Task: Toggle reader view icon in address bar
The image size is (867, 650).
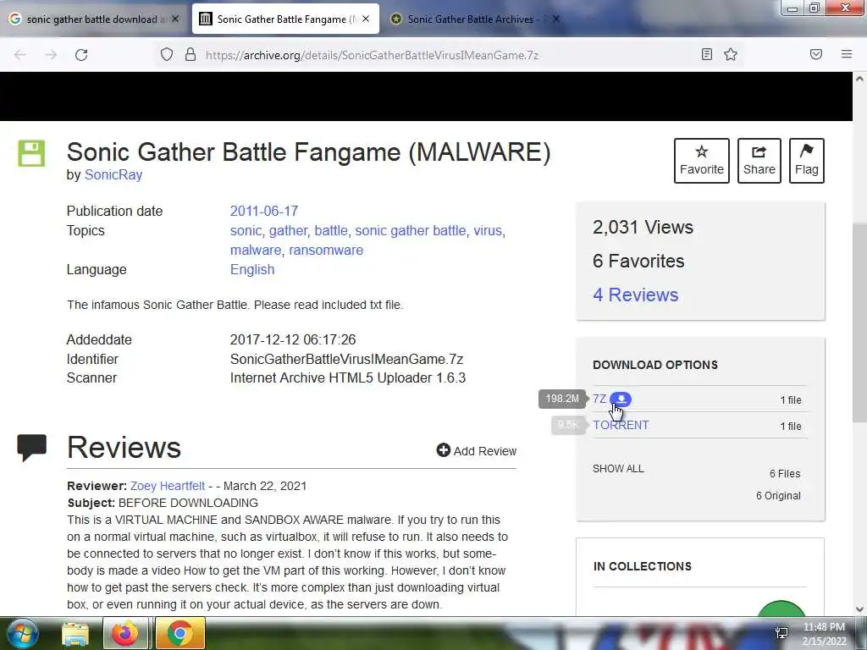Action: click(x=707, y=54)
